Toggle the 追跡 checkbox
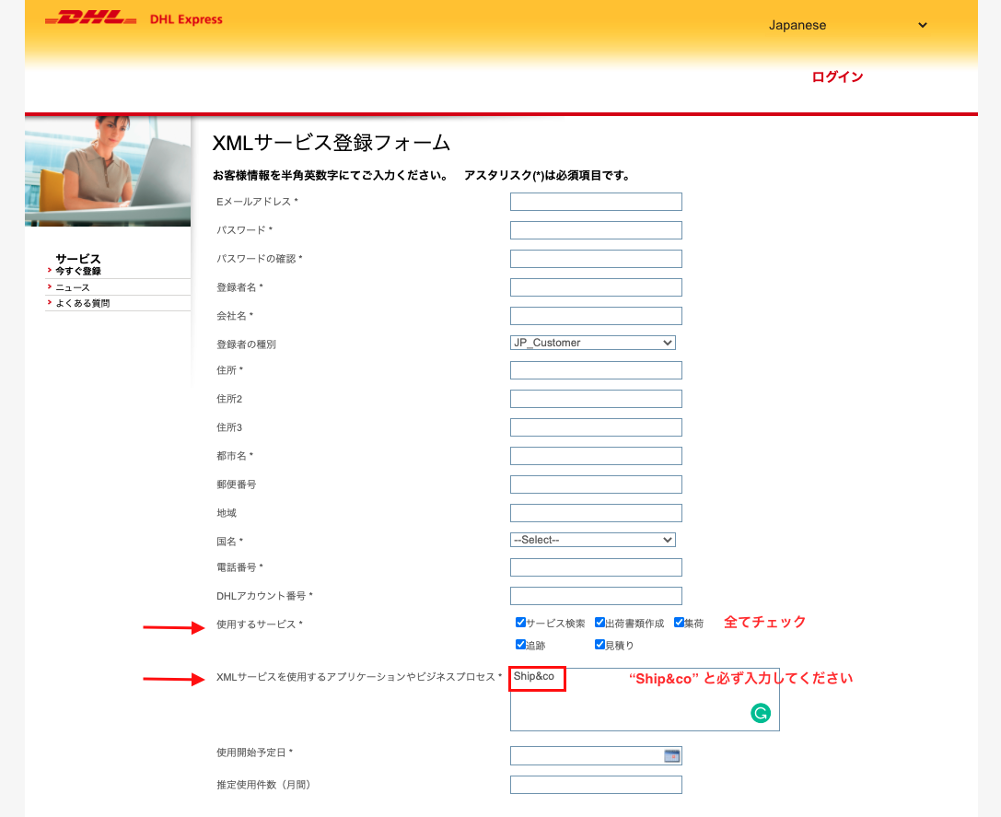This screenshot has width=1001, height=817. (x=520, y=645)
